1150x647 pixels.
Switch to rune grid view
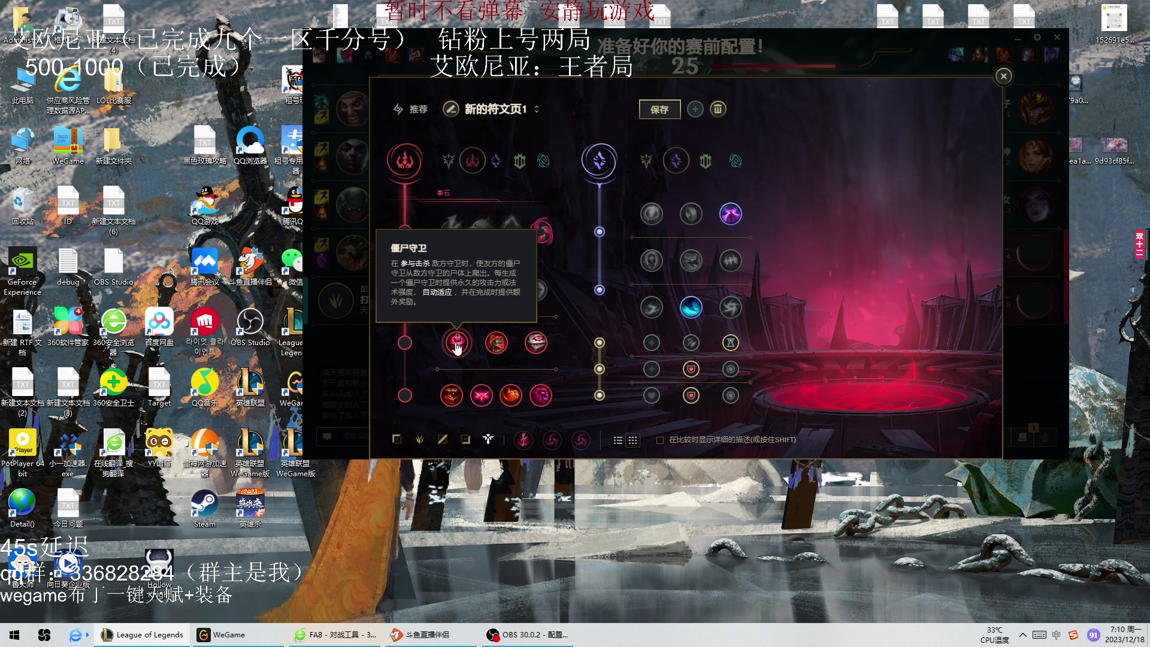tap(633, 440)
